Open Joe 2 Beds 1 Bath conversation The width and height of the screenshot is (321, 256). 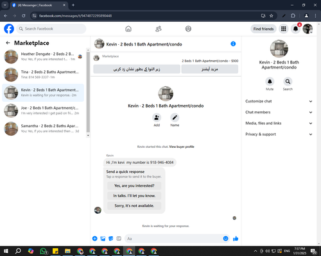(x=43, y=111)
